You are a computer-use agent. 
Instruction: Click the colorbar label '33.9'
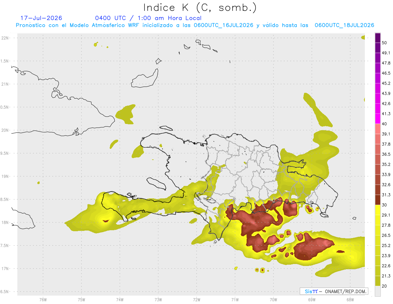point(386,174)
